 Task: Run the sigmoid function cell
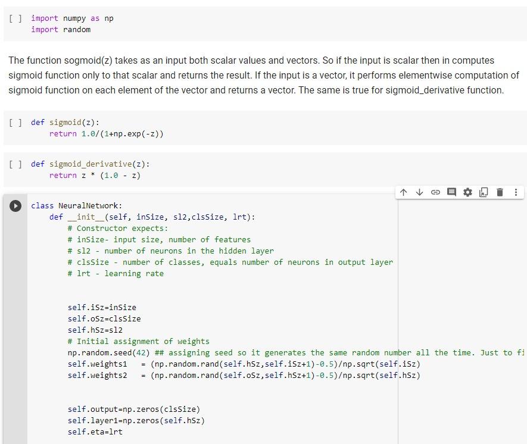(x=15, y=123)
